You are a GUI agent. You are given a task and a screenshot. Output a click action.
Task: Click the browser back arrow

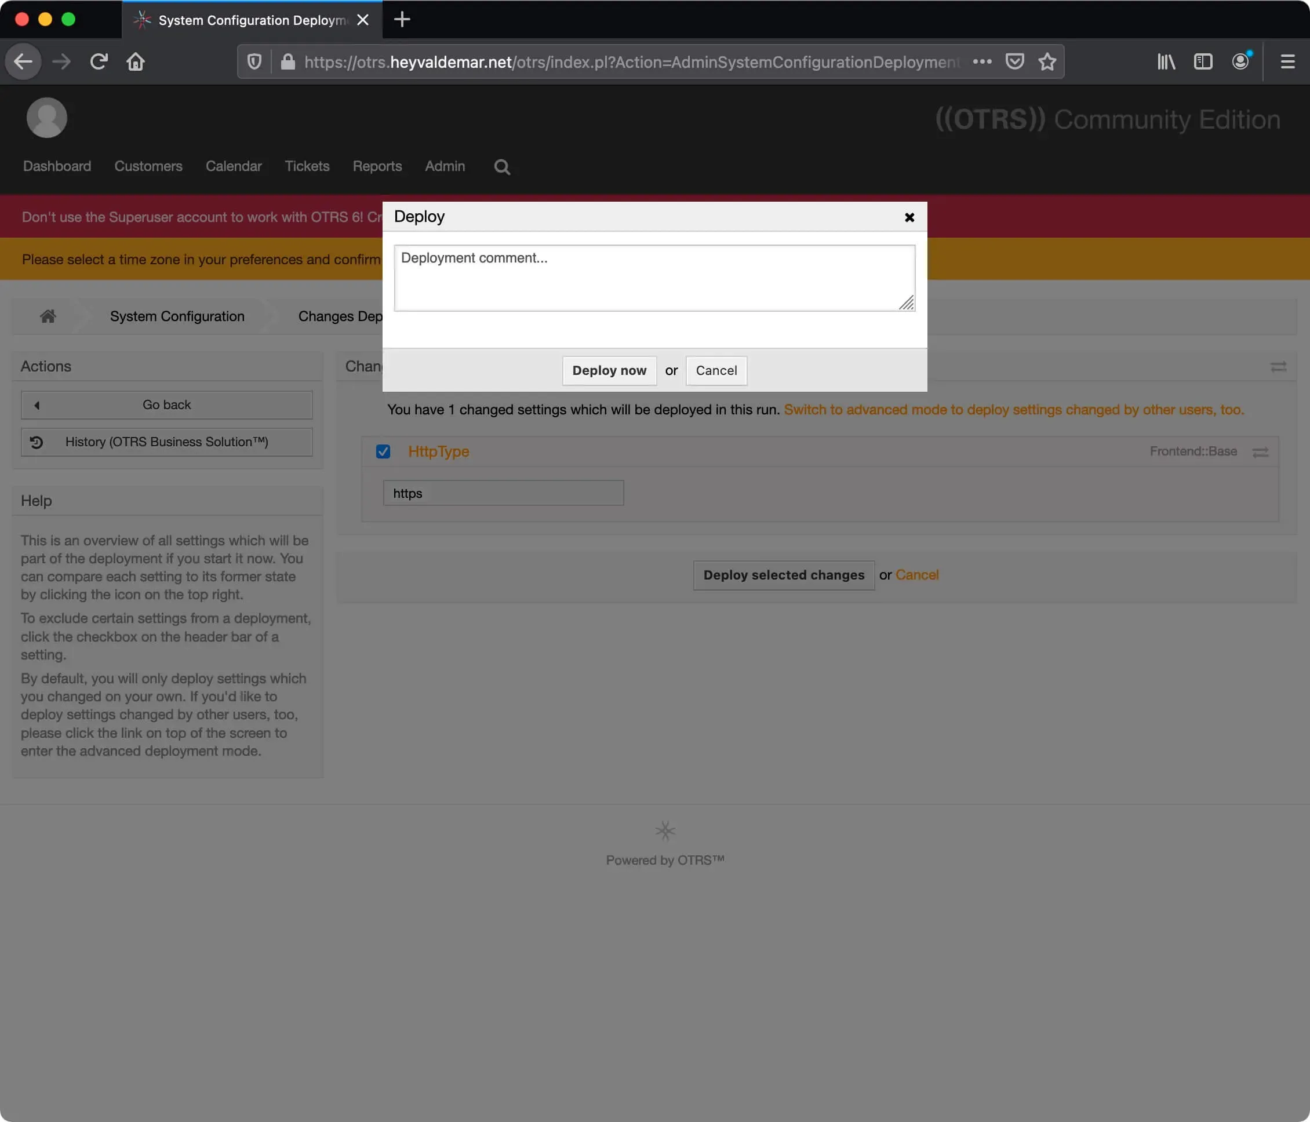coord(23,61)
